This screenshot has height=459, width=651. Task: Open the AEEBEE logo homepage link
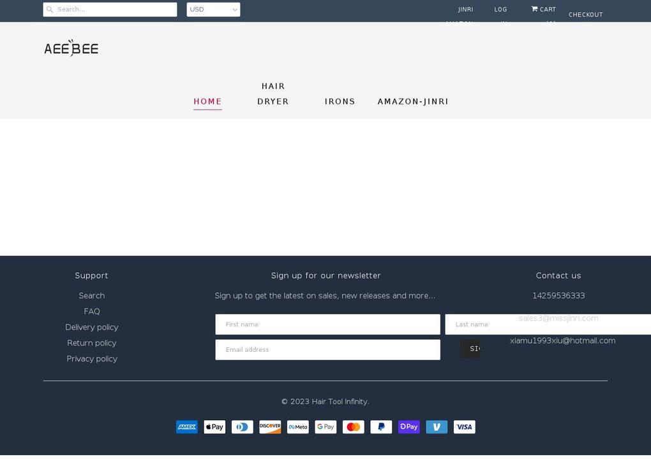click(71, 48)
